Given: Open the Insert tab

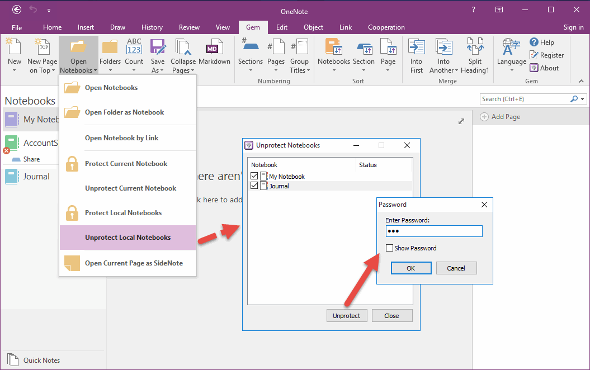Looking at the screenshot, I should tap(86, 27).
